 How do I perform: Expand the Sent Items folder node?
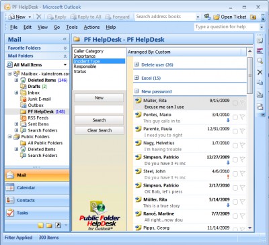(x=16, y=124)
